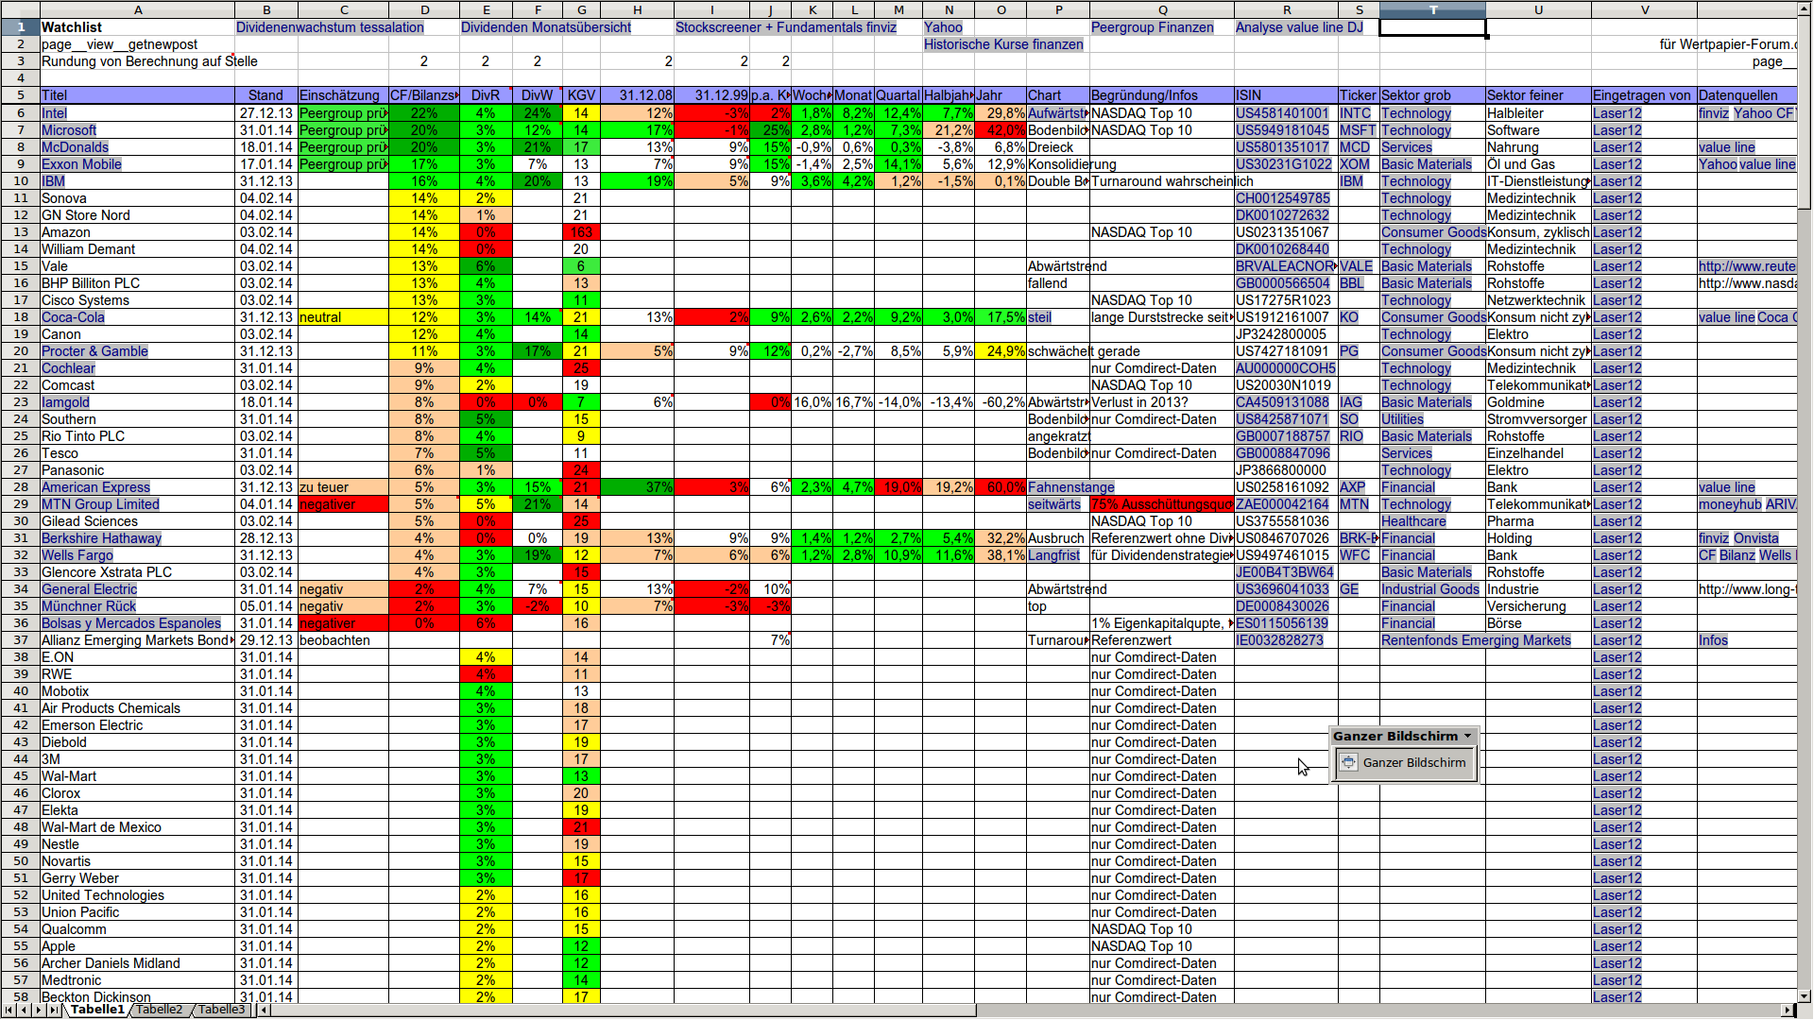Go to first sheet navigation arrow
1814x1020 pixels.
pyautogui.click(x=9, y=1010)
